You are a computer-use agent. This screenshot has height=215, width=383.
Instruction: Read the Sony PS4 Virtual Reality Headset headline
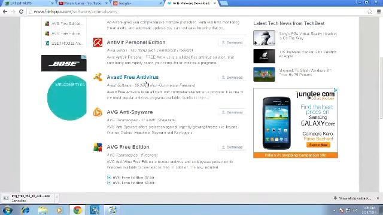tap(308, 36)
